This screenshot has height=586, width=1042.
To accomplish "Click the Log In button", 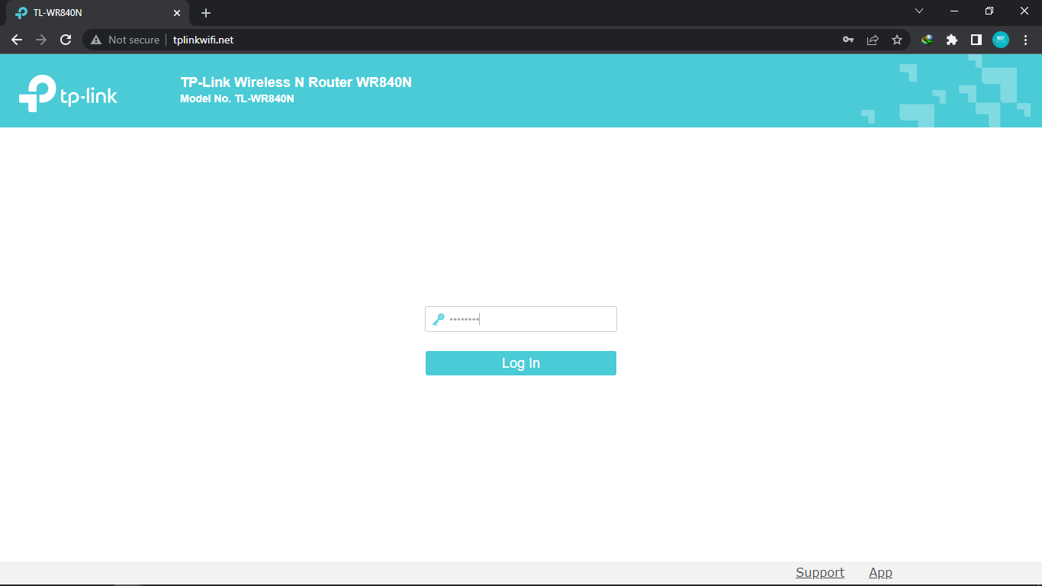I will click(x=521, y=363).
